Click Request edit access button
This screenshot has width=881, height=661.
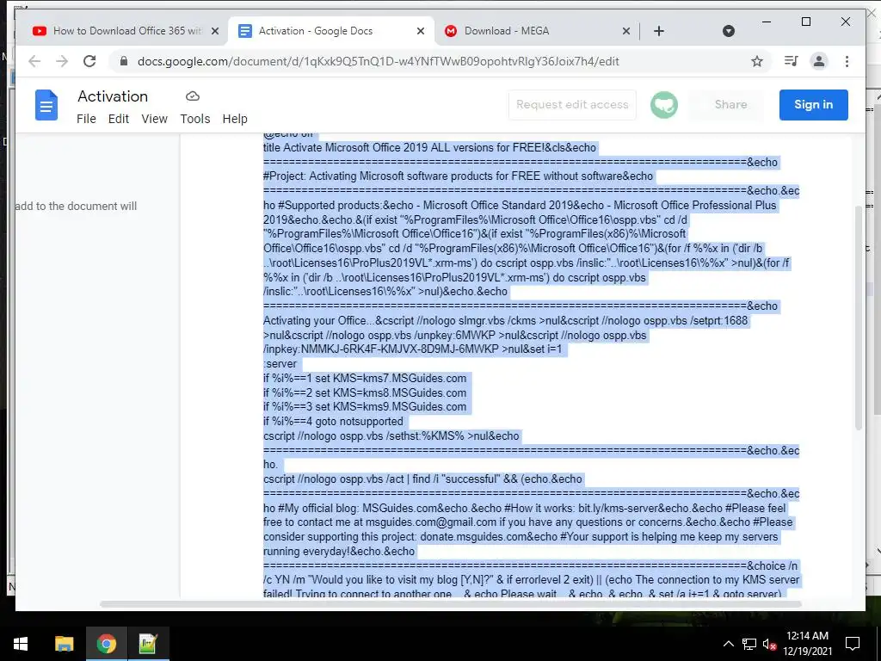coord(572,104)
